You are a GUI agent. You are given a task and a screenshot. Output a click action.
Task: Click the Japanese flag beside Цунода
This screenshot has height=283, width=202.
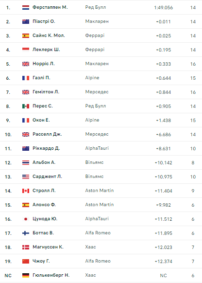[26, 219]
